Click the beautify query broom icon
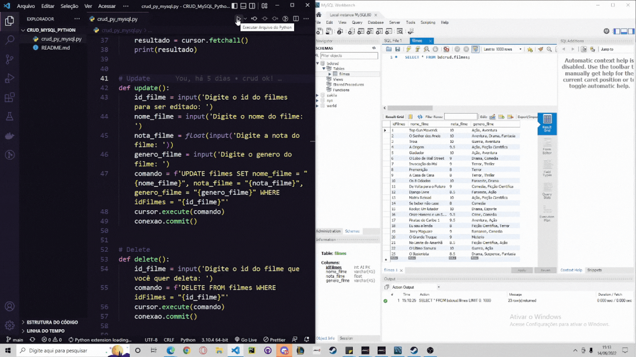This screenshot has width=636, height=357. click(x=541, y=49)
